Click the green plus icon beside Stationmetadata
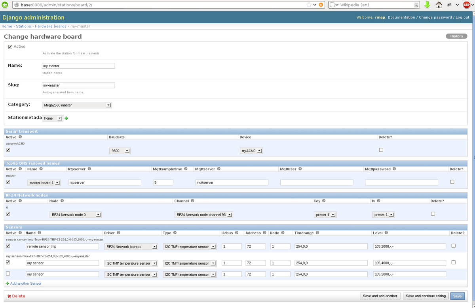Screen dimensions: 475x308 (66, 118)
